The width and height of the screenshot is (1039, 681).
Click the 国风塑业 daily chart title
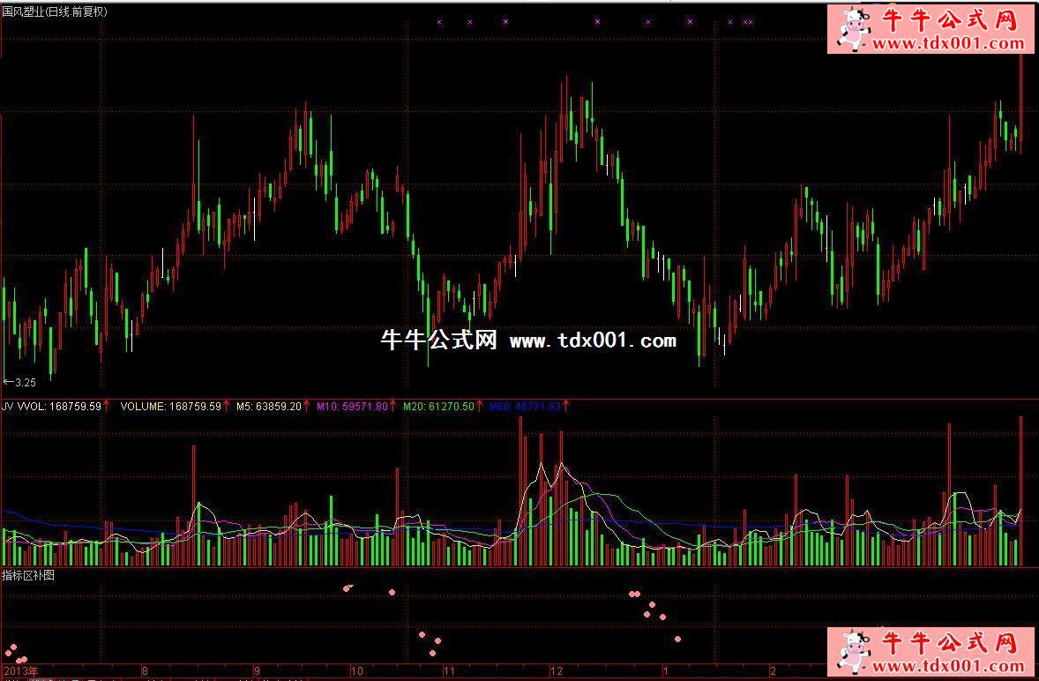[55, 12]
